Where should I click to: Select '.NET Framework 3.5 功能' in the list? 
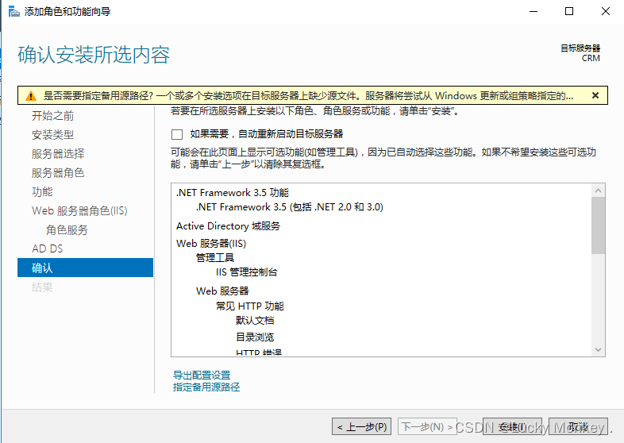pos(233,193)
